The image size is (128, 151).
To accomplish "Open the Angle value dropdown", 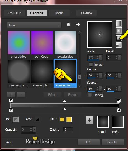I will (x=101, y=57).
